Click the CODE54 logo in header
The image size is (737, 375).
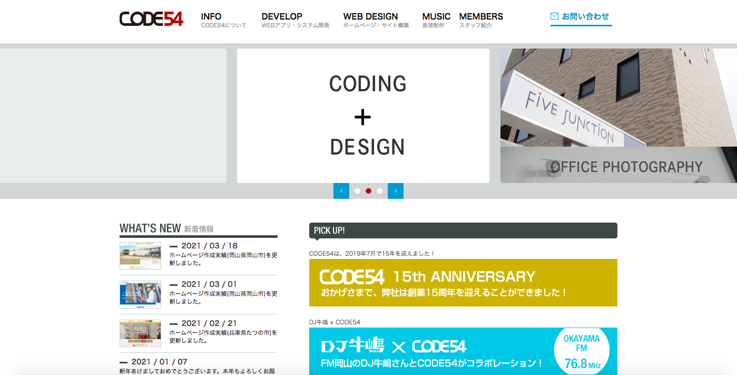coord(151,19)
